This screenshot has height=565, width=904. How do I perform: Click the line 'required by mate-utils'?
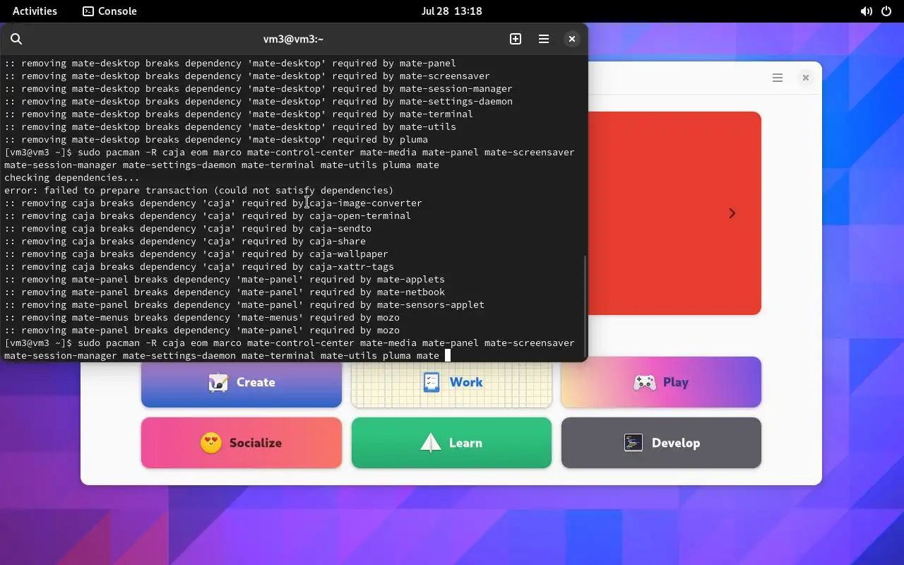coord(230,126)
